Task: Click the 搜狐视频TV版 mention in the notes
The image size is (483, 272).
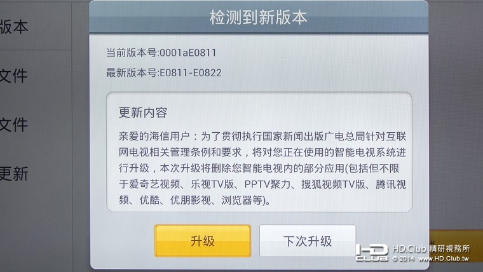Action: click(x=333, y=184)
